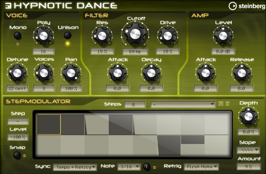The image size is (266, 174).
Task: Open the Slope shape dropdown
Action: [x=248, y=150]
